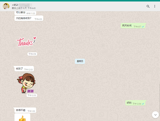160x121 pixels.
Task: Open the contact's profile avatar
Action: [6, 6]
